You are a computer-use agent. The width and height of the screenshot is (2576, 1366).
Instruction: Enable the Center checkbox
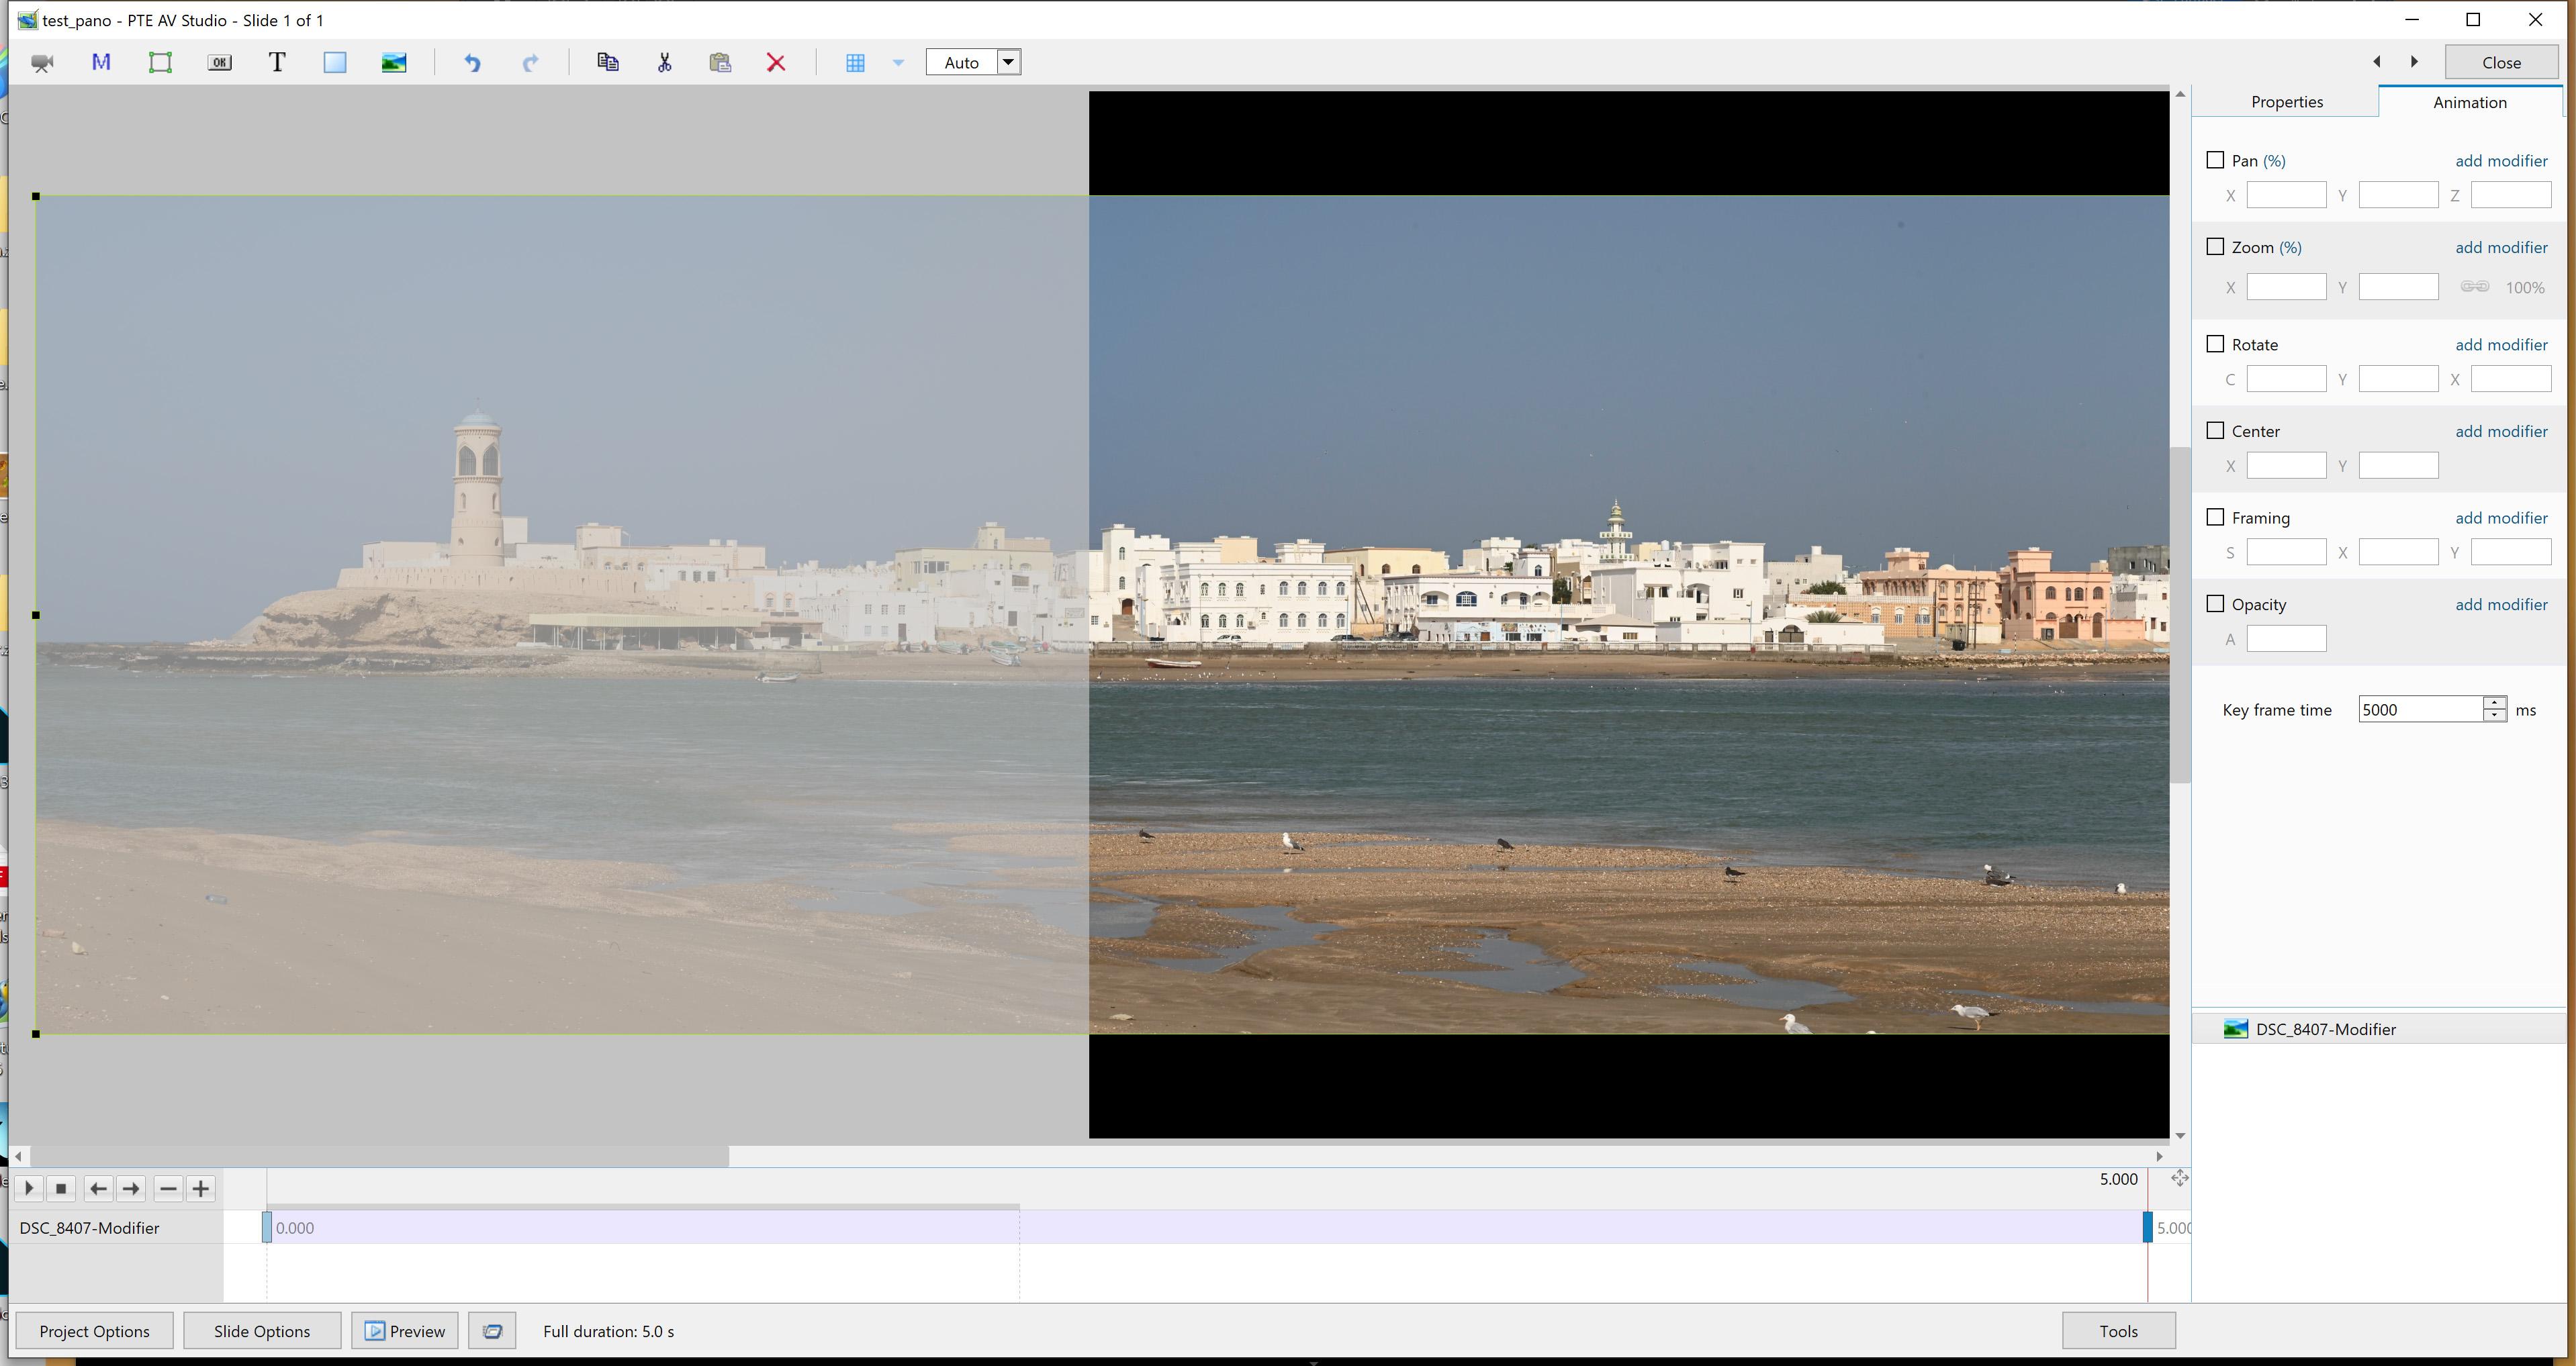(2215, 431)
